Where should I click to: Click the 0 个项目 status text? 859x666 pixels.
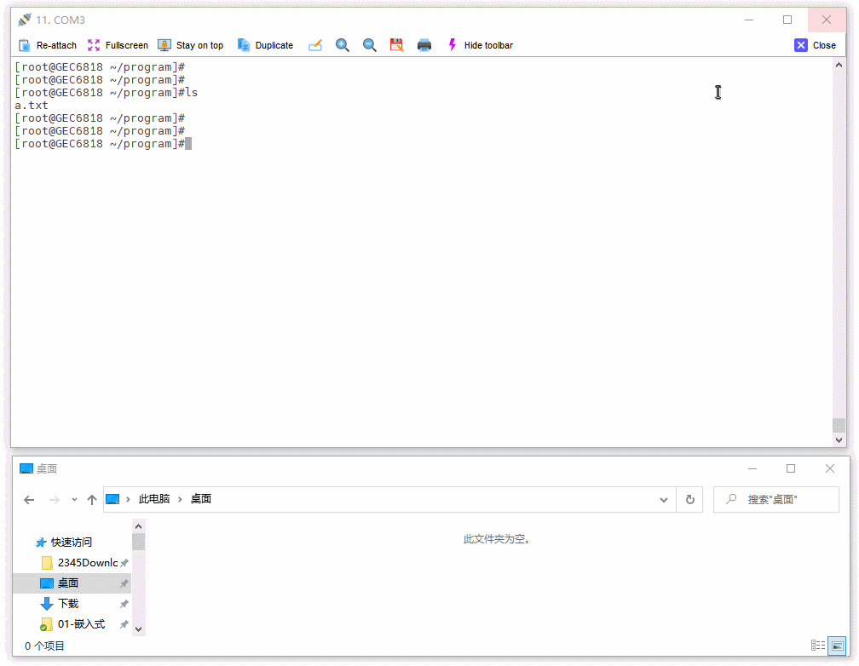(x=44, y=646)
